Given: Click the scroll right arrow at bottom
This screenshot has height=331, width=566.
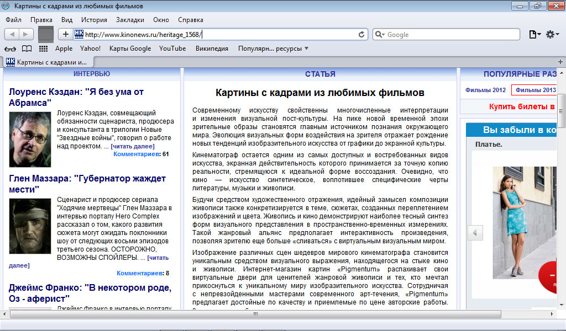Looking at the screenshot, I should click(x=552, y=314).
